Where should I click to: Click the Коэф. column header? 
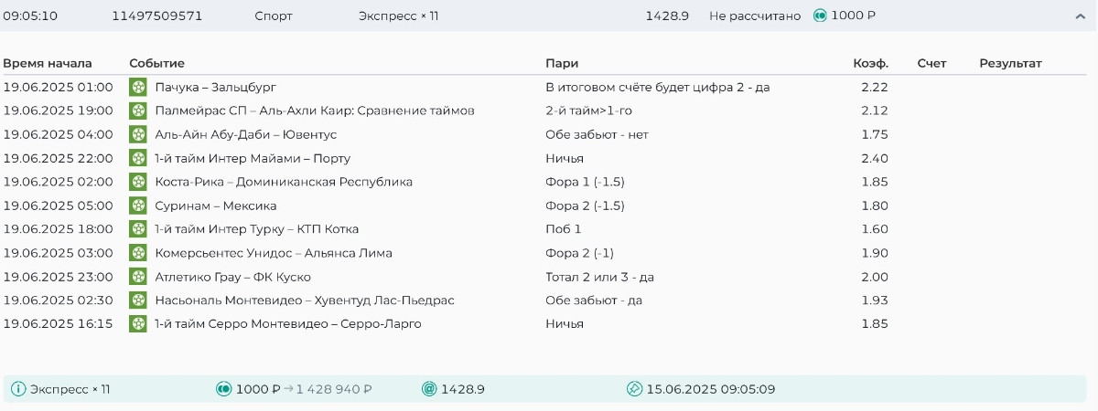[x=870, y=63]
